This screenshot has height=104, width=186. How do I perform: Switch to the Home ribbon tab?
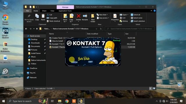click(36, 11)
